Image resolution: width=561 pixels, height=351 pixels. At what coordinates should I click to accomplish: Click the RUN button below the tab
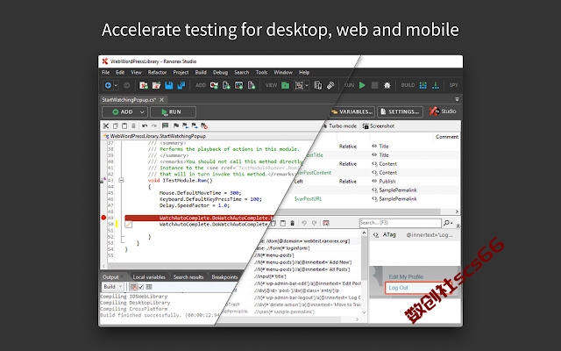click(x=173, y=111)
